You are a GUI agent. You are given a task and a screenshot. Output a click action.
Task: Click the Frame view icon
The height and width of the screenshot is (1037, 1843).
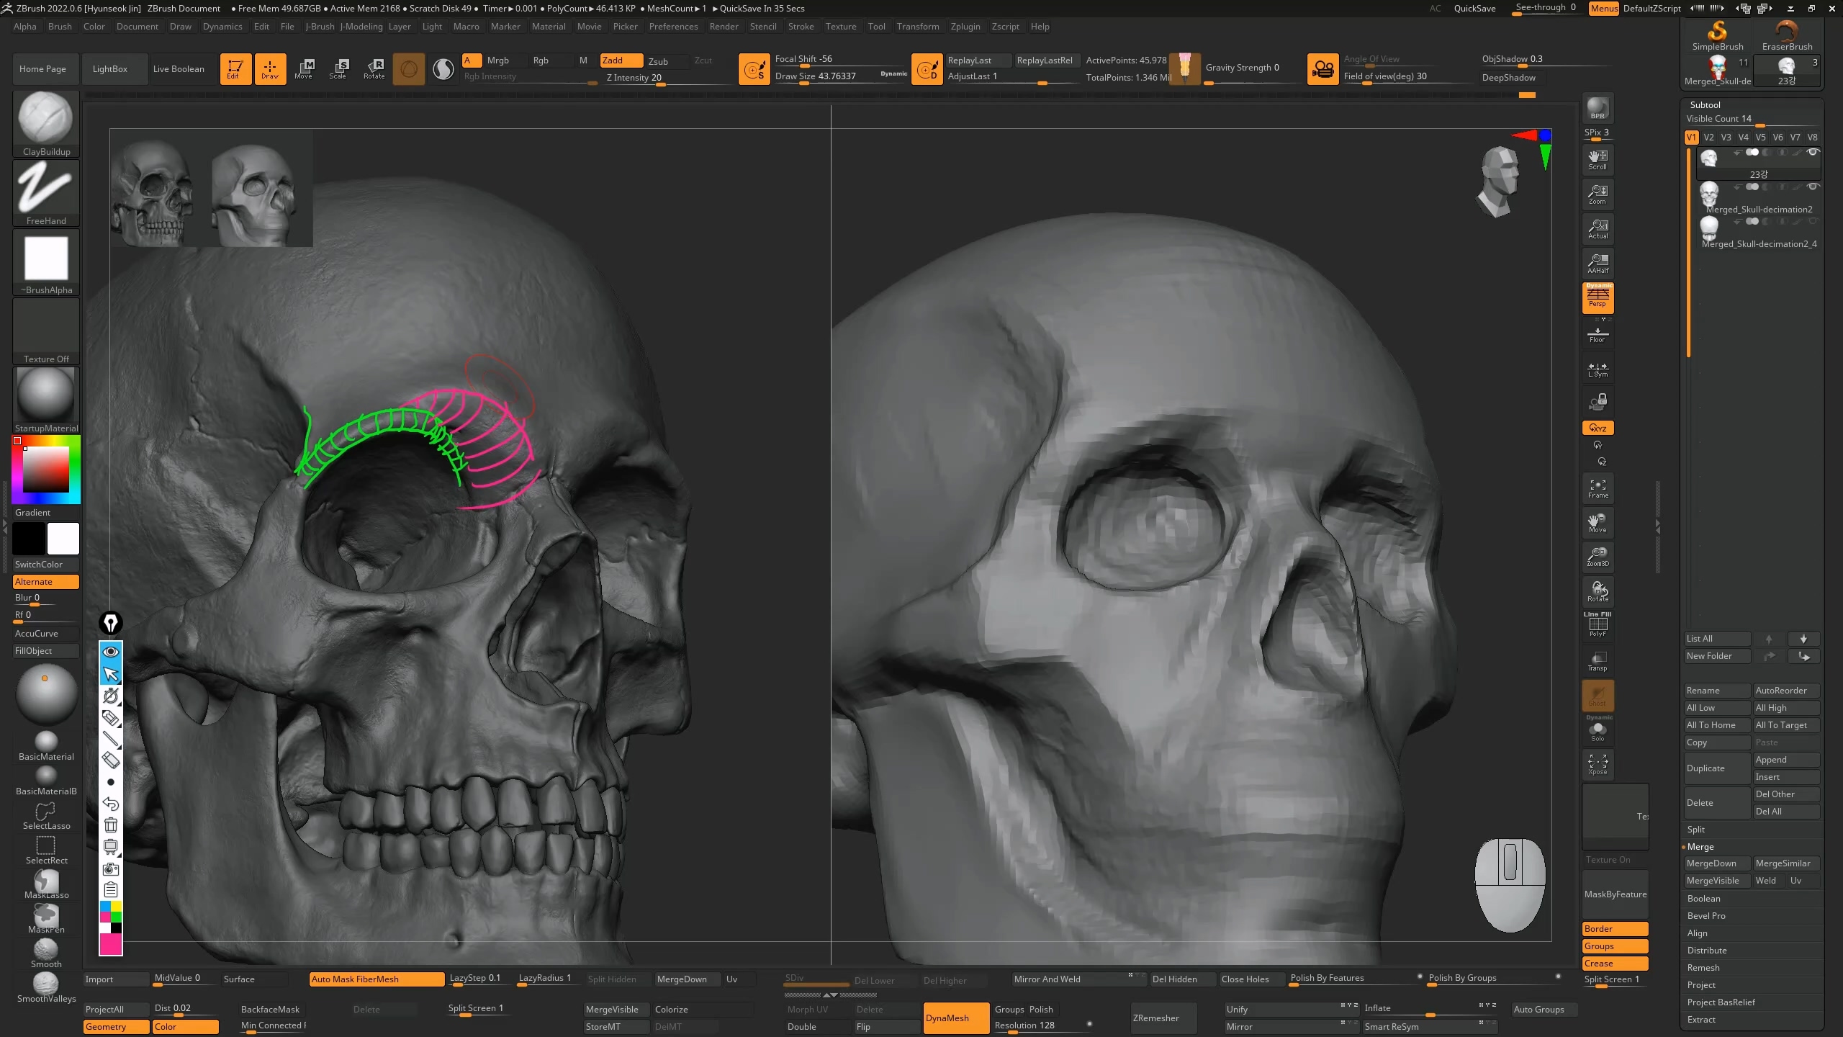pyautogui.click(x=1598, y=488)
